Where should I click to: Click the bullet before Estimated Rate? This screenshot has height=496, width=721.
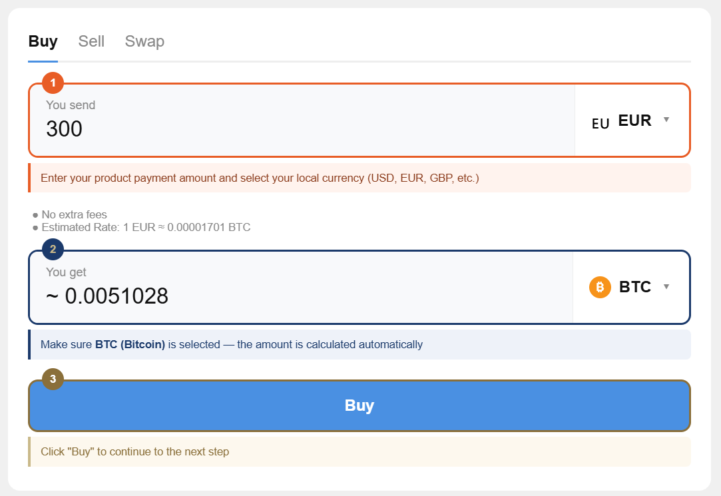click(35, 228)
